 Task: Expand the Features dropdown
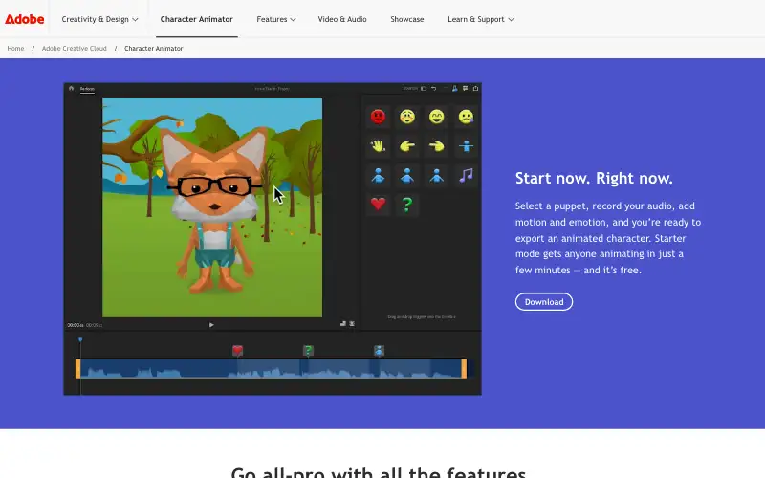pyautogui.click(x=276, y=19)
